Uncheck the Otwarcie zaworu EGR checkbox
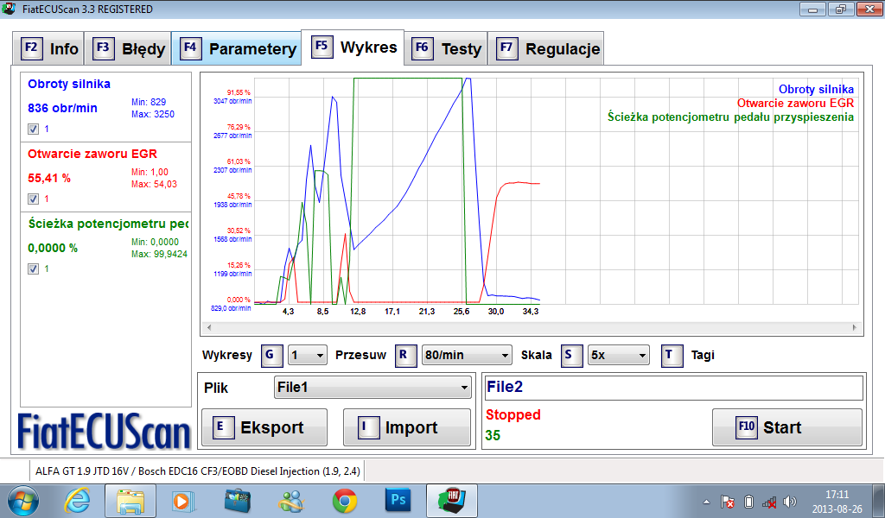 [34, 199]
